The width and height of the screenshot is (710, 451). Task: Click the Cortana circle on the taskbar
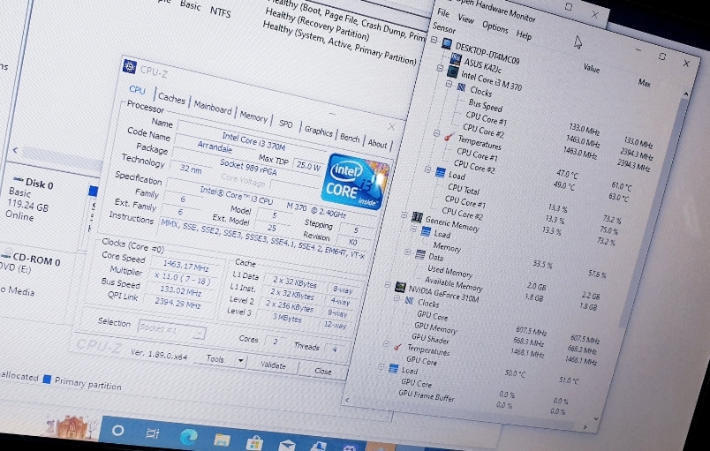(117, 431)
